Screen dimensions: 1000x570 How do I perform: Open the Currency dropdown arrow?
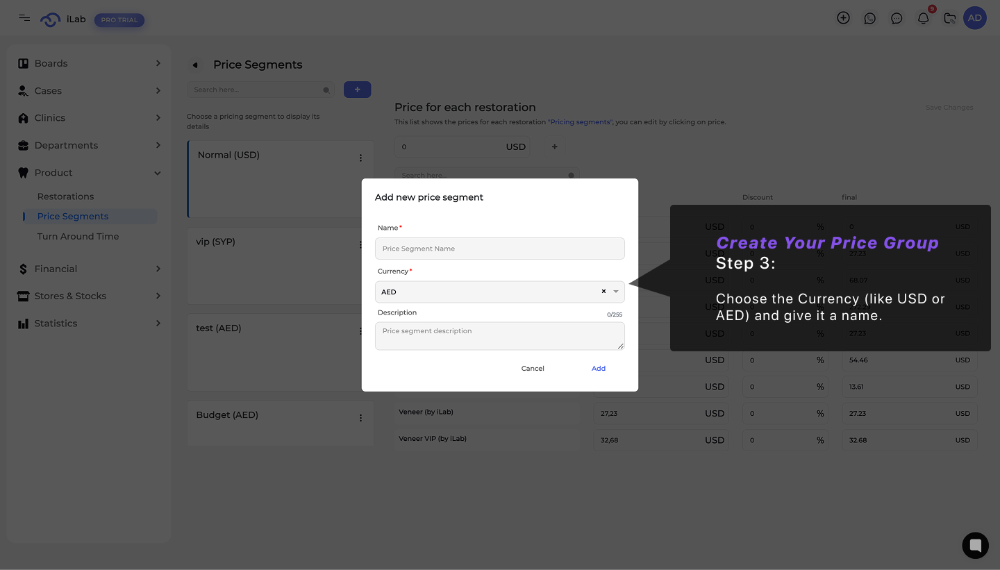point(616,292)
